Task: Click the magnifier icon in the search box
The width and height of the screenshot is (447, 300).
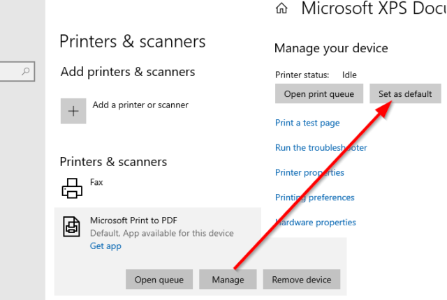Action: (26, 71)
